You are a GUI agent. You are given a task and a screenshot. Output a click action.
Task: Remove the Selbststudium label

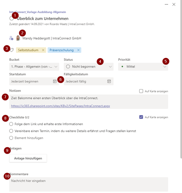click(x=43, y=50)
